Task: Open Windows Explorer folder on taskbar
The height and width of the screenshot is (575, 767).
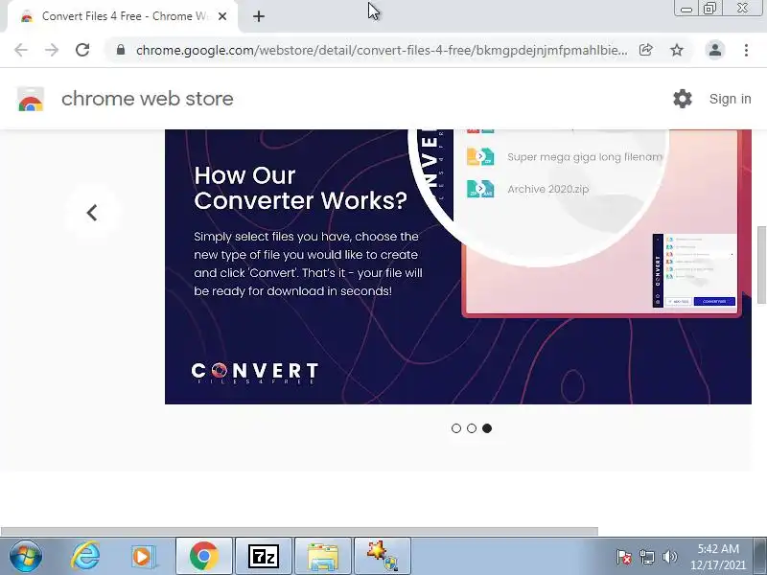Action: pyautogui.click(x=323, y=556)
